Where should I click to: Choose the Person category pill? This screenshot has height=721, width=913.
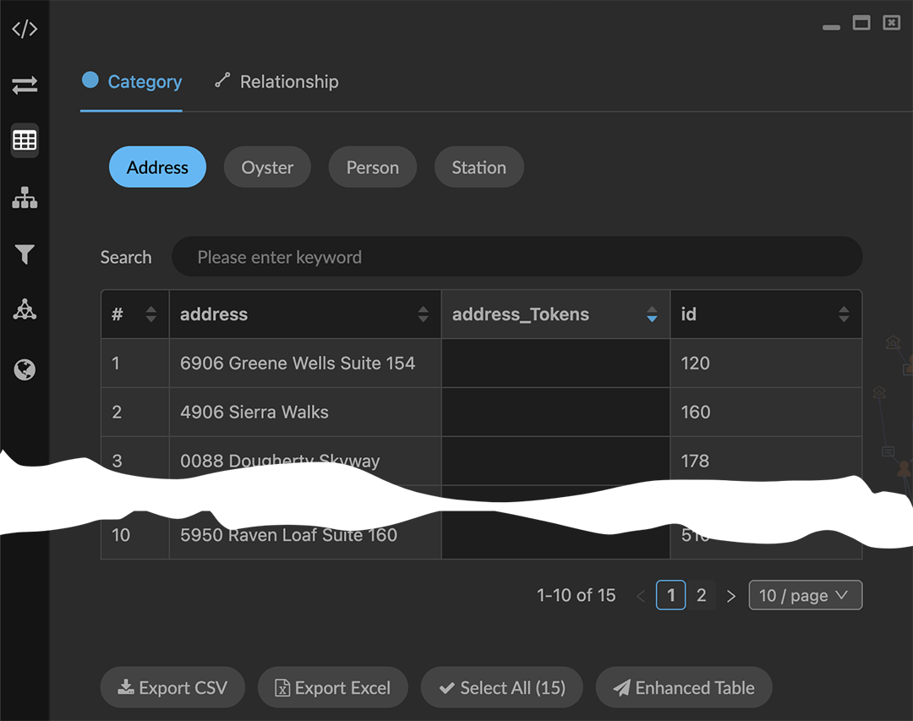coord(372,167)
